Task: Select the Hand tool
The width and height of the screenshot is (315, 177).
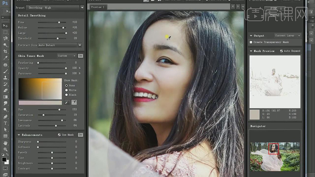Action: (5, 143)
